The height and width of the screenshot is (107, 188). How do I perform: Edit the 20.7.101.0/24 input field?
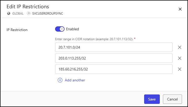click(114, 47)
